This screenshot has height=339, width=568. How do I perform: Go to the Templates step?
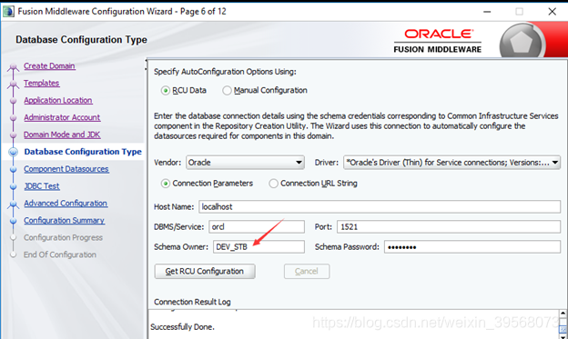[42, 83]
